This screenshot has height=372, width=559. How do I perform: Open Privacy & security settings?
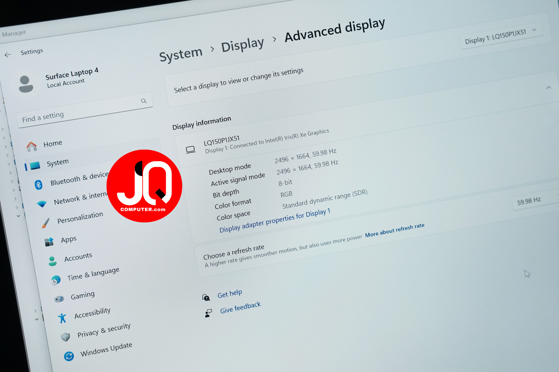pos(104,331)
